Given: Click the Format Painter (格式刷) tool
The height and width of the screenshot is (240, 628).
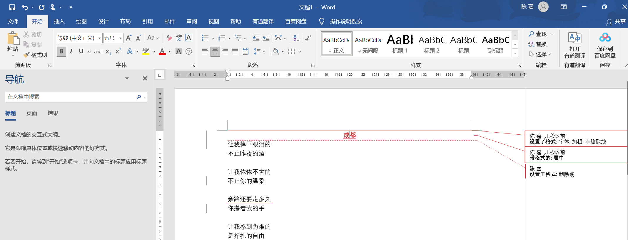Looking at the screenshot, I should tap(35, 55).
